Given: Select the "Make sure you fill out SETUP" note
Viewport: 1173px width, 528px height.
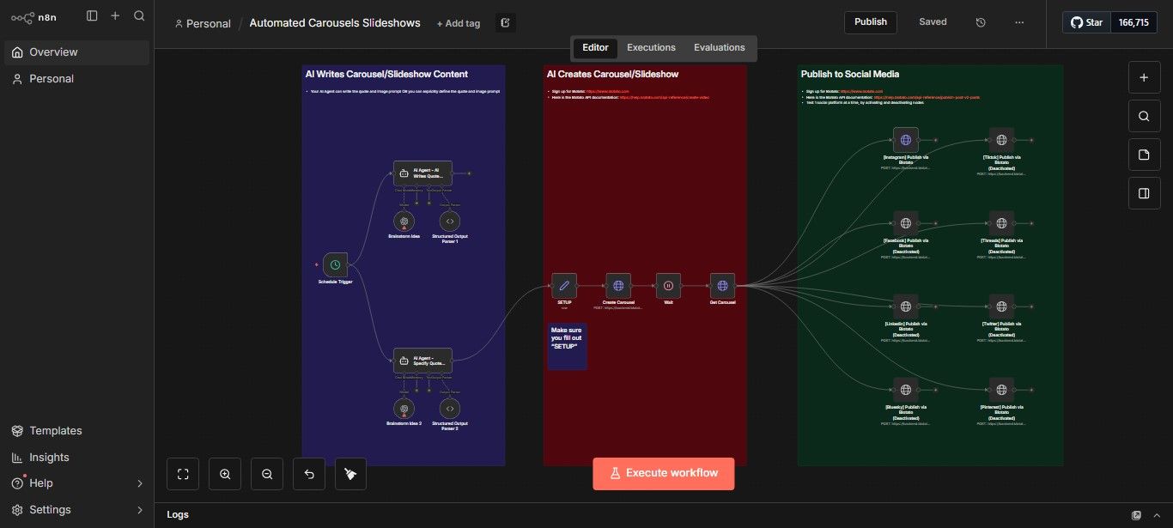Looking at the screenshot, I should click(567, 346).
